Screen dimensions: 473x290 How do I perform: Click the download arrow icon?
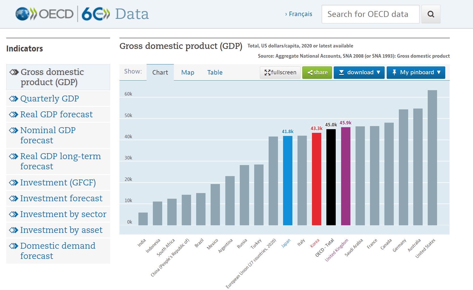[x=341, y=72]
